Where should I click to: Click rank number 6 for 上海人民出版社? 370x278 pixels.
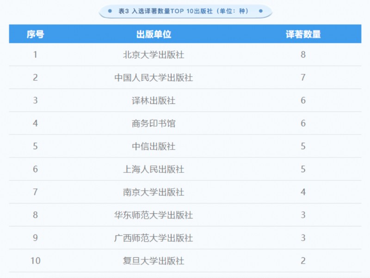click(x=36, y=169)
